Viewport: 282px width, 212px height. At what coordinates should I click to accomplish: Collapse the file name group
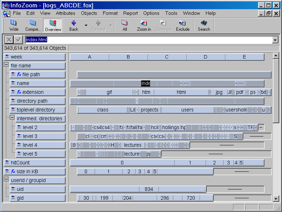click(x=6, y=65)
